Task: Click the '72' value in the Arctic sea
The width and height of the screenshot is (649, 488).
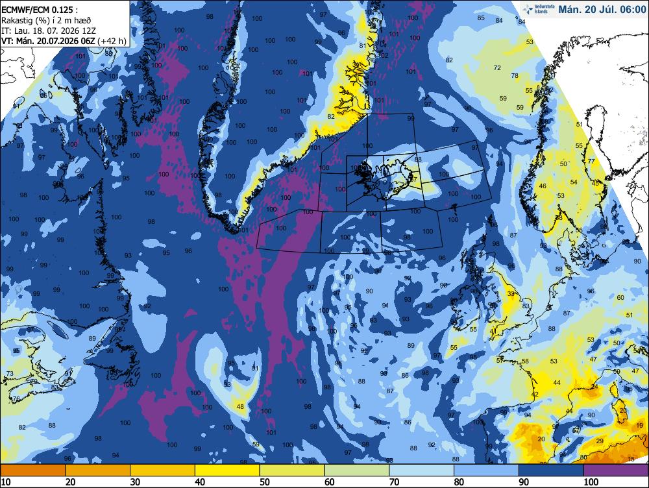Action: pos(498,68)
